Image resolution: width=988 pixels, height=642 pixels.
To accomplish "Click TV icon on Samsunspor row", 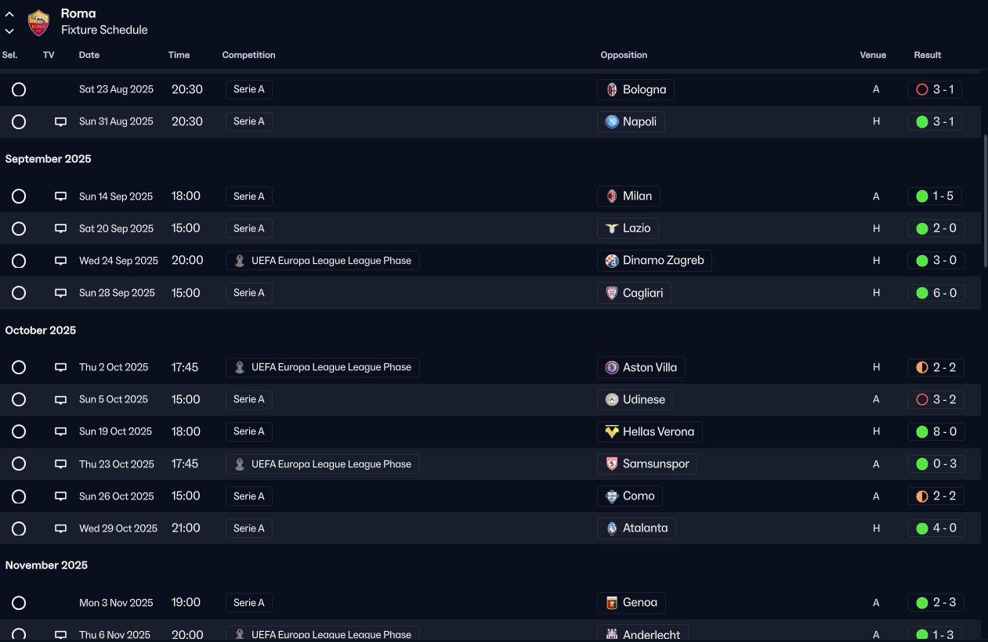I will coord(60,464).
